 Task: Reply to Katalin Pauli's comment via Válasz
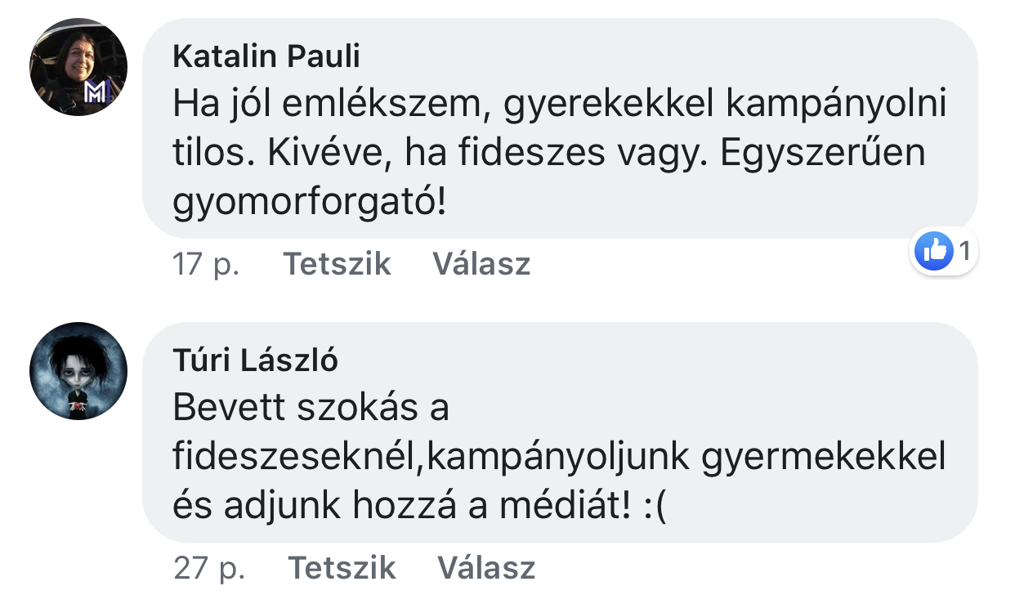pos(481,264)
